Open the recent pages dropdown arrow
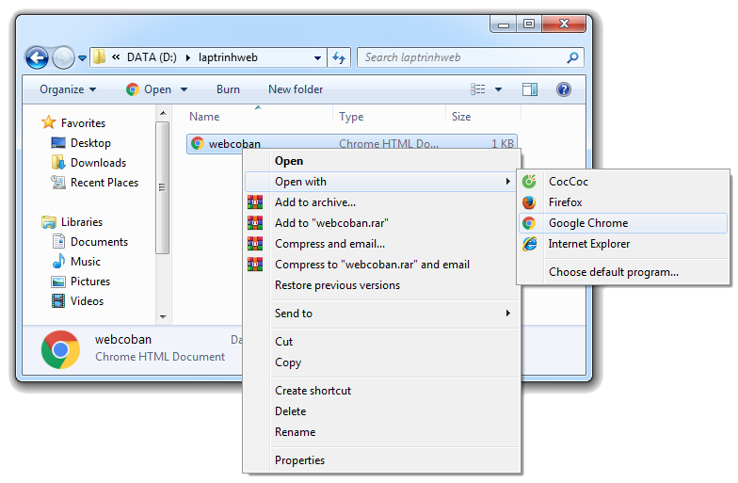The height and width of the screenshot is (483, 738). tap(83, 57)
